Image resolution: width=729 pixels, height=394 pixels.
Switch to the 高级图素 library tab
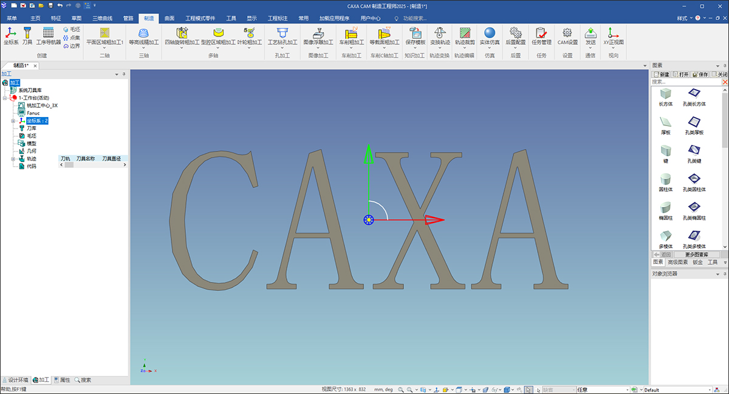pyautogui.click(x=679, y=262)
